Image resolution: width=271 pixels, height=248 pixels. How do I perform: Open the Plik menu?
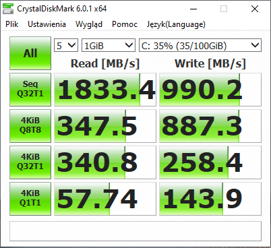[12, 24]
